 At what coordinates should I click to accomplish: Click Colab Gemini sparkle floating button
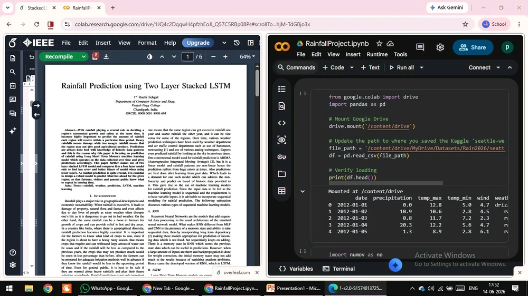tap(395, 265)
